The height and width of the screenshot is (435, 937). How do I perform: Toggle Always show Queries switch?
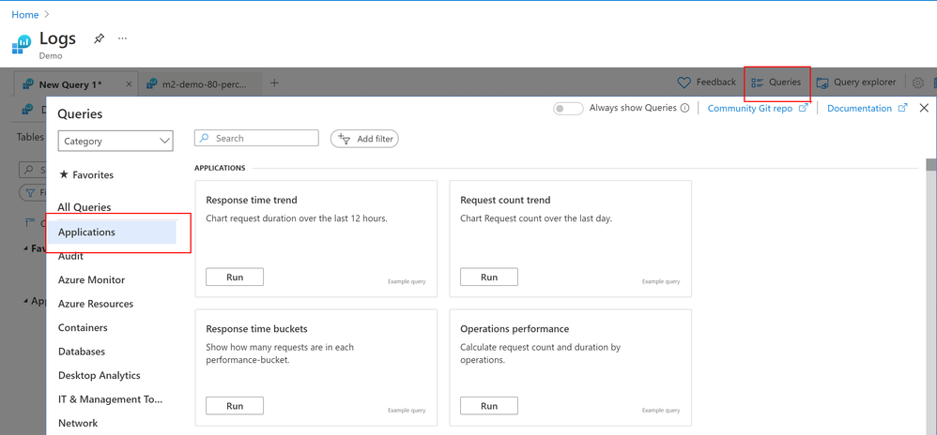tap(568, 109)
